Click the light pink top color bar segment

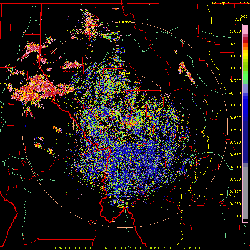coord(245,30)
